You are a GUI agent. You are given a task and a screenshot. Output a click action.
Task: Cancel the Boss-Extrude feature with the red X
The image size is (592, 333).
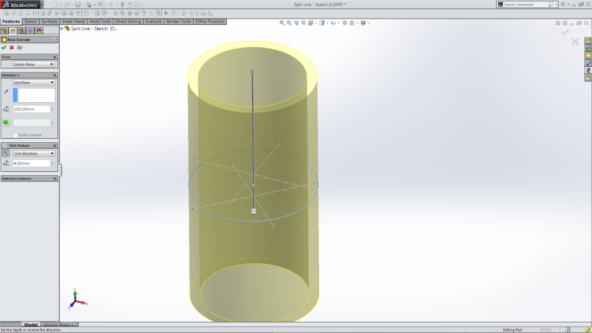(x=11, y=46)
